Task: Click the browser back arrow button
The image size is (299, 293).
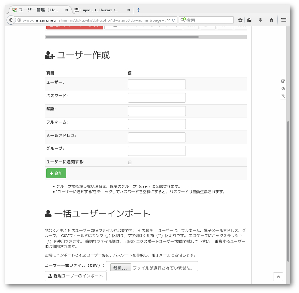Action: (11, 20)
